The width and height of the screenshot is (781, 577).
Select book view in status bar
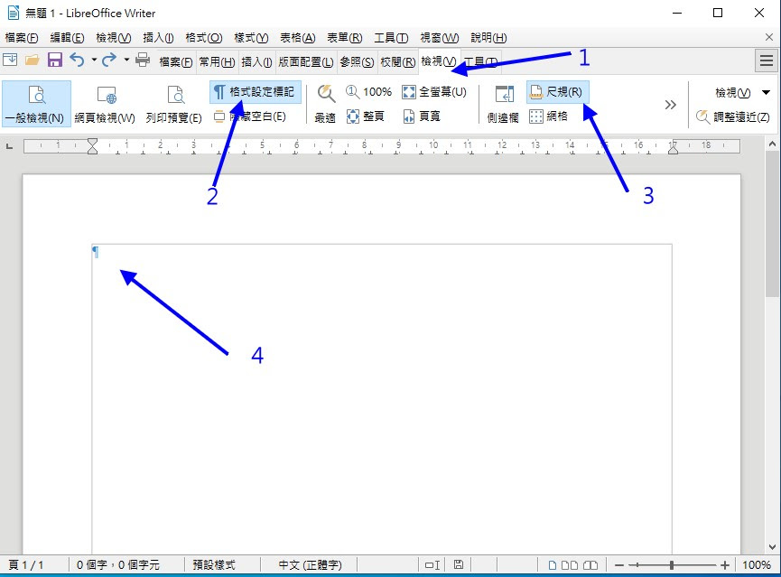coord(590,565)
